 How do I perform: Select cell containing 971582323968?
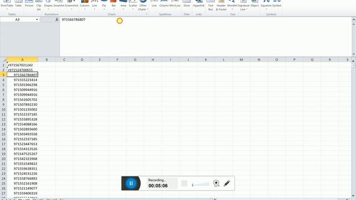[x=22, y=159]
